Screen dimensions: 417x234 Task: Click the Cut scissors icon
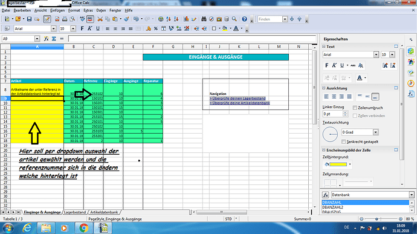coord(100,19)
